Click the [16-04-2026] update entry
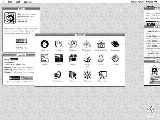Screen dimensions: 160x120 (x=153, y=49)
